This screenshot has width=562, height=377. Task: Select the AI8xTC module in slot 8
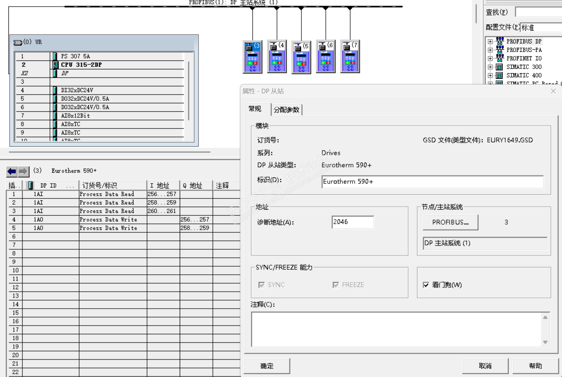(x=100, y=124)
